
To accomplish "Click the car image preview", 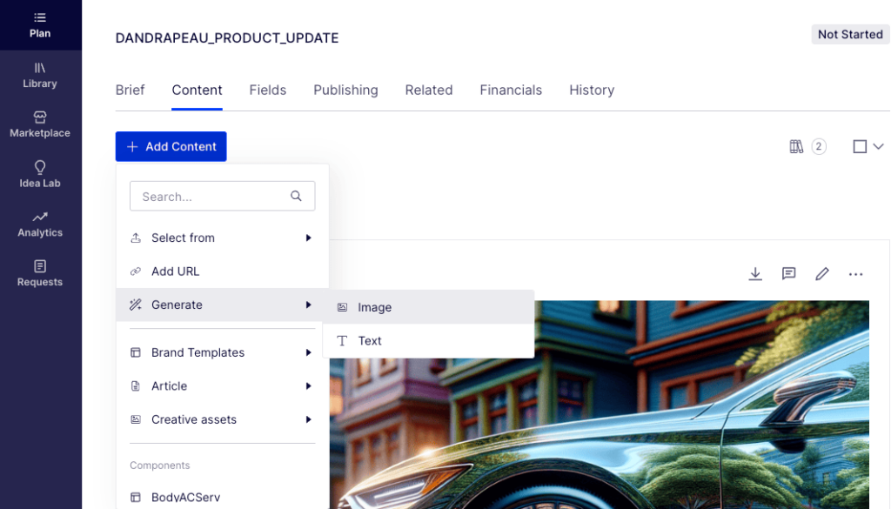I will tap(599, 405).
